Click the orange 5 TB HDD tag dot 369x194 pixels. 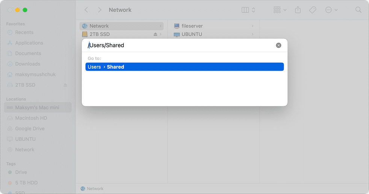pyautogui.click(x=10, y=183)
